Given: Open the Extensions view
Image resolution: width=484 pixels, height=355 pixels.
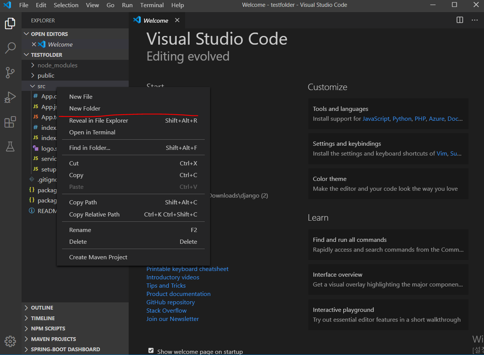Looking at the screenshot, I should coord(10,122).
